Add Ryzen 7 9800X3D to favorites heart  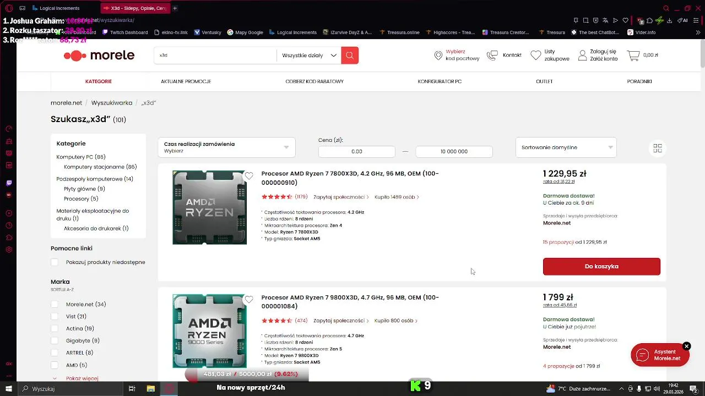coord(249,300)
